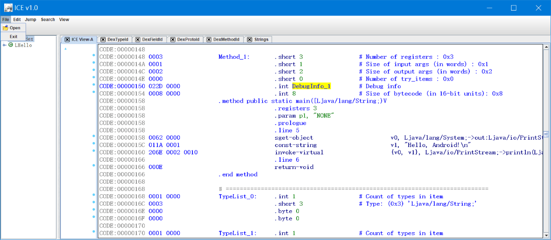Viewport: 551px width, 240px height.
Task: Close the DexMethodId tab with its X
Action: 209,39
